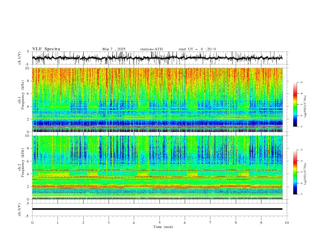Click the ch.1 frequency axis "2" tick label
This screenshot has height=250, width=323.
tap(29, 119)
